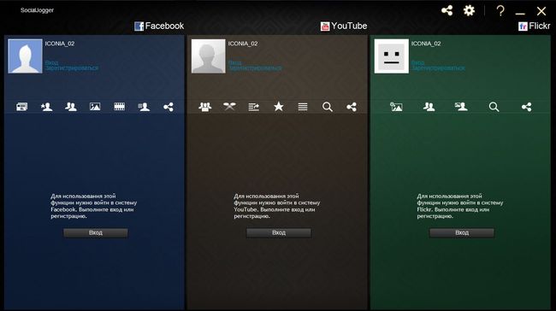Select the YouTube column header
This screenshot has width=556, height=311.
click(344, 26)
